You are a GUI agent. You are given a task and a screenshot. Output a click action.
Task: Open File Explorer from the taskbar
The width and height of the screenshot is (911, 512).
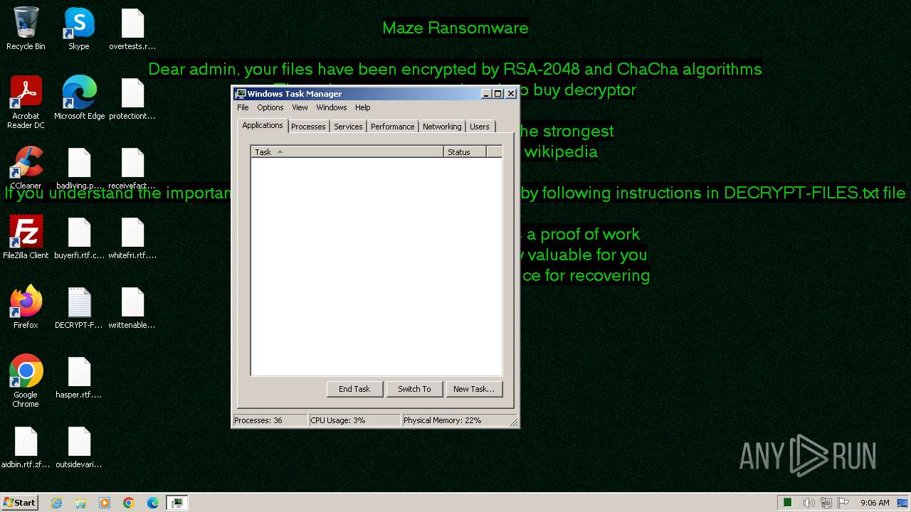coord(80,503)
